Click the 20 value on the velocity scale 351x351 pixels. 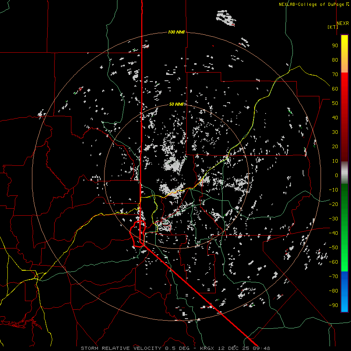[335, 146]
